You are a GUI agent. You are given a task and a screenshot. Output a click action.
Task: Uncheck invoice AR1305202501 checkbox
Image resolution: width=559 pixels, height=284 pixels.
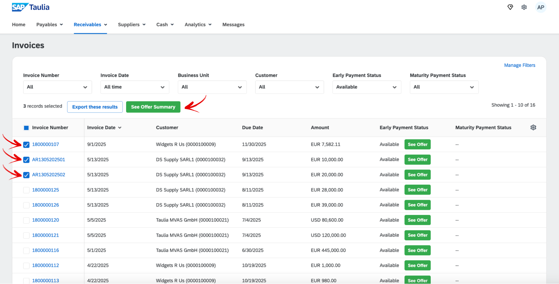coord(26,160)
